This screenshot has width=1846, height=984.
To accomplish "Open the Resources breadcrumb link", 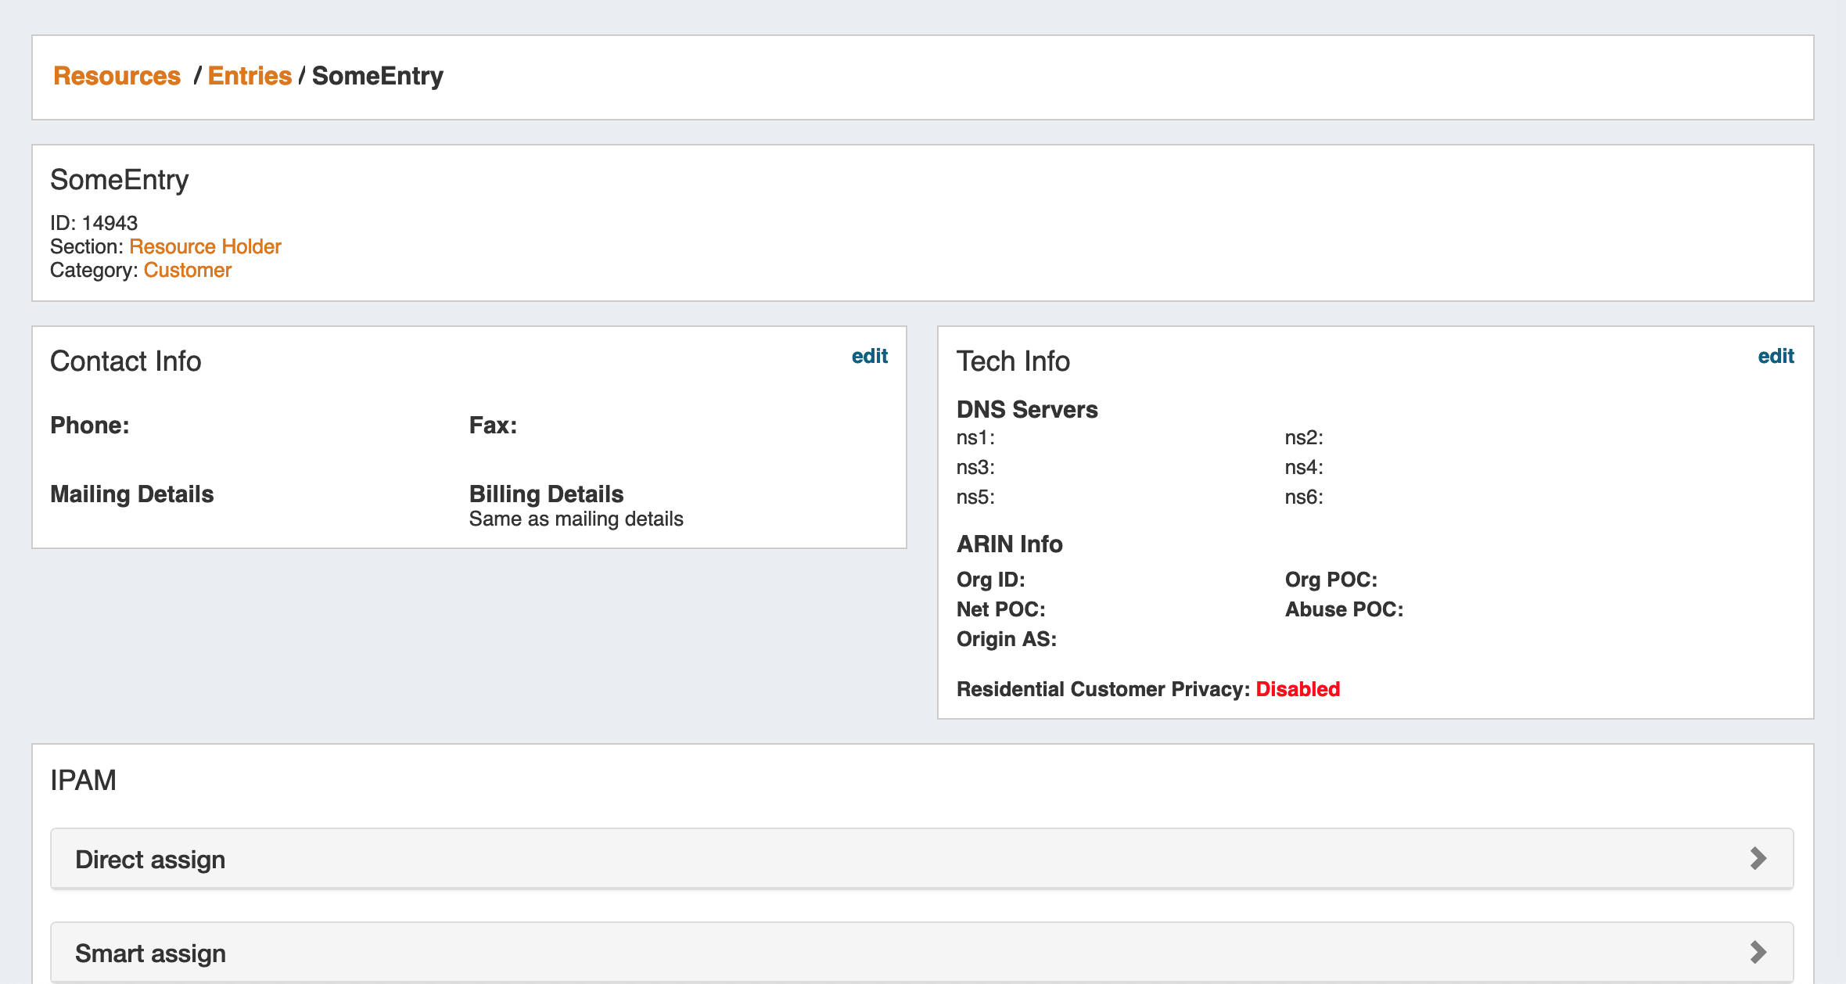I will 117,76.
